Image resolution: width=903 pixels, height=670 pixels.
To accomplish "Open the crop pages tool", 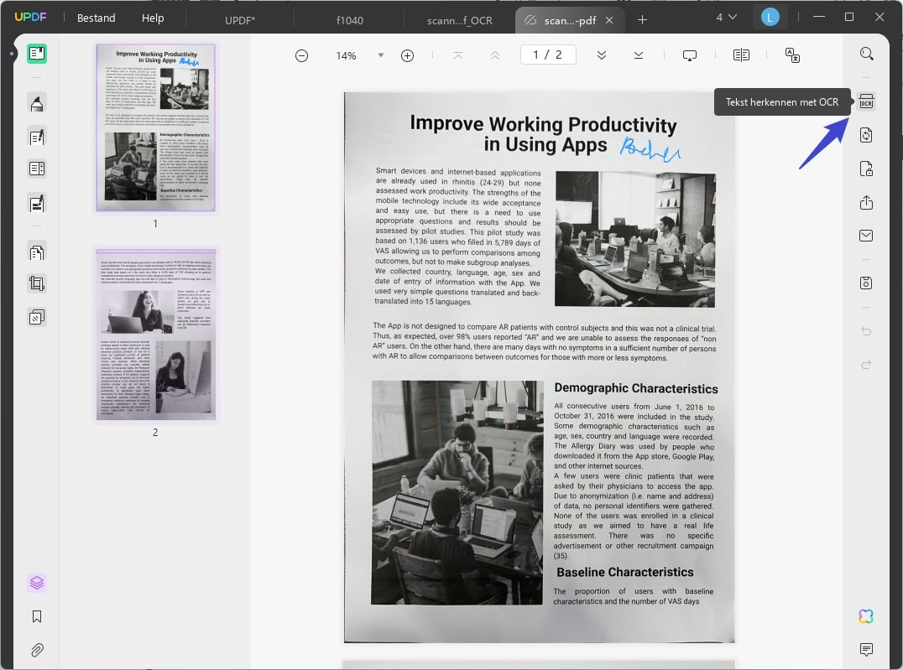I will click(x=37, y=283).
